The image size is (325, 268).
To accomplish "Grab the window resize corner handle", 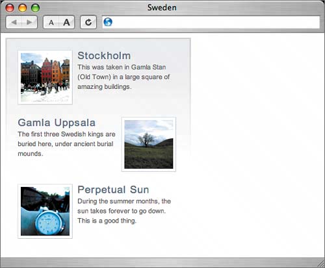I will 320,263.
